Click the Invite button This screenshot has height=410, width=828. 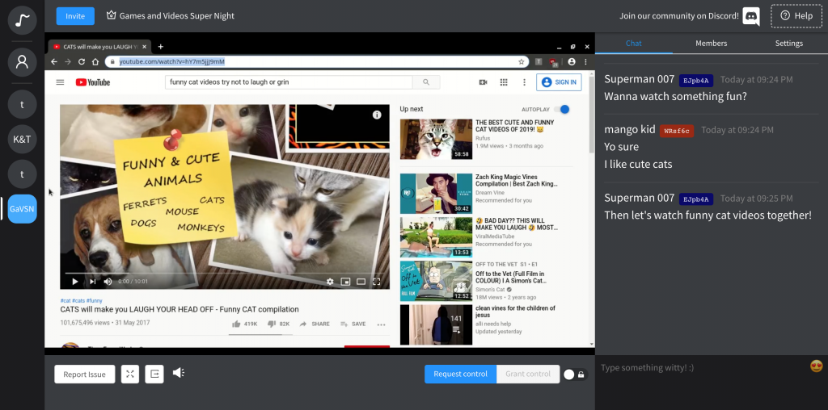coord(75,16)
